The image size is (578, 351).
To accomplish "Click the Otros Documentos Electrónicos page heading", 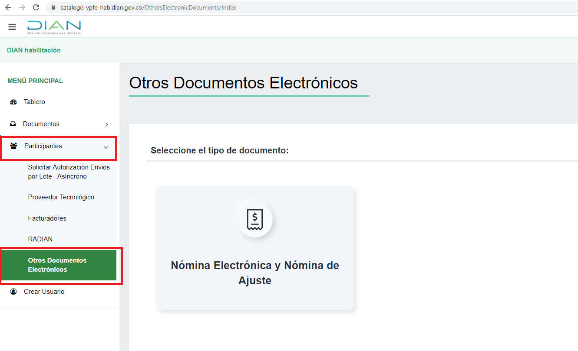I will point(244,83).
